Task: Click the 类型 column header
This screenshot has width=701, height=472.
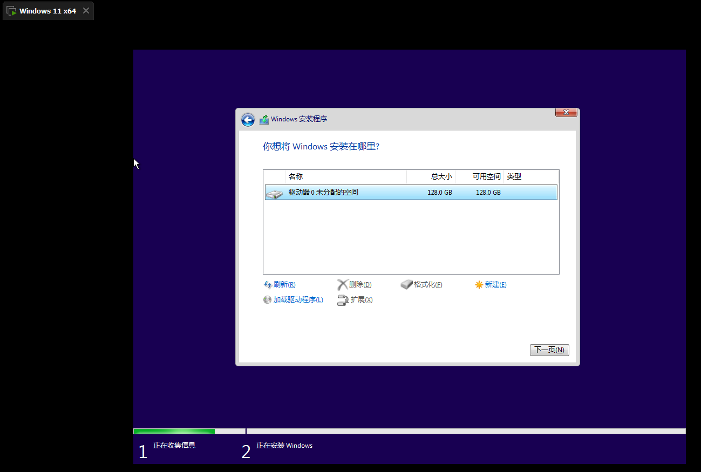Action: (x=531, y=176)
